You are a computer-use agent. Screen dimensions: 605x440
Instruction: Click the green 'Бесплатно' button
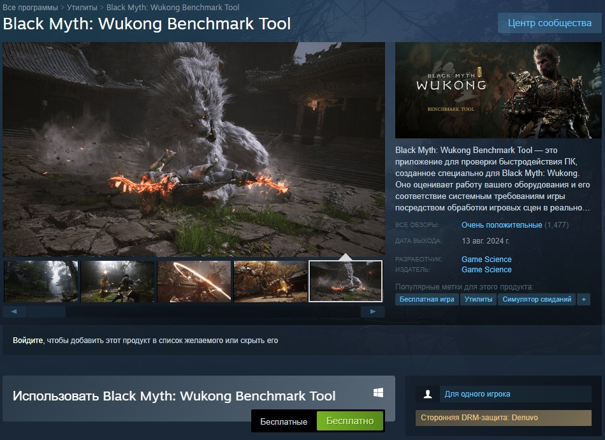(350, 421)
